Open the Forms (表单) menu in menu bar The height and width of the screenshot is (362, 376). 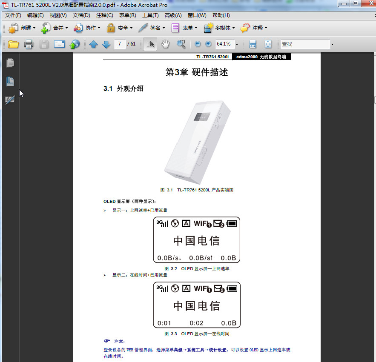click(x=128, y=15)
